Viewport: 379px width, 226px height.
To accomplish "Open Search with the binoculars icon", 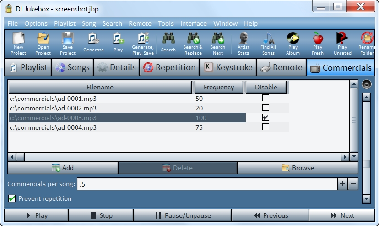I will pos(168,38).
